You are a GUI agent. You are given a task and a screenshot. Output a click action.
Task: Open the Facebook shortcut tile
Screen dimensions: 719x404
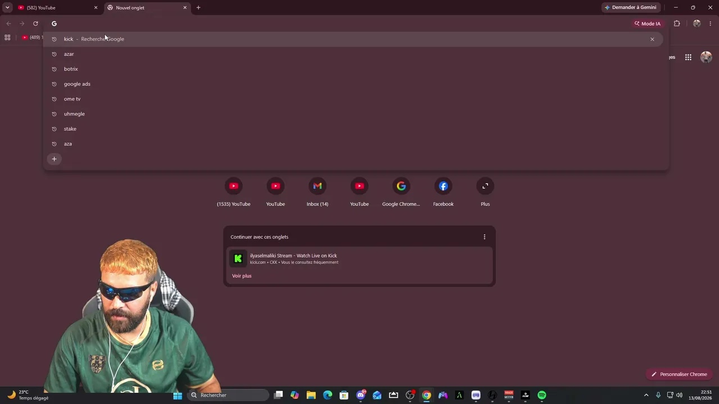point(443,192)
